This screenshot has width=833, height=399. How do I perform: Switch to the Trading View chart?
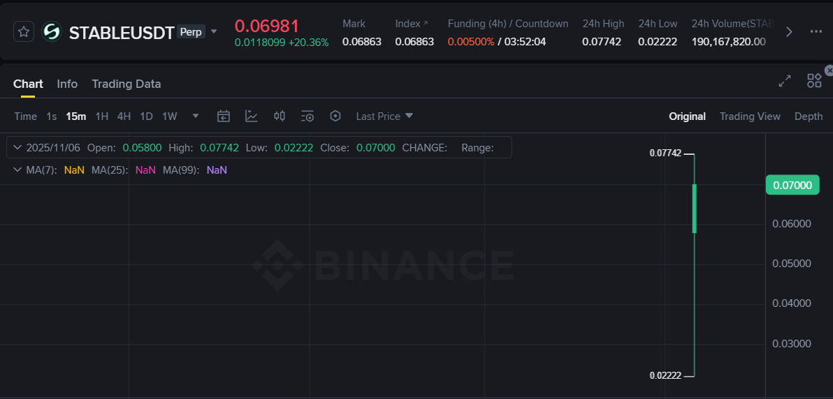pos(750,116)
